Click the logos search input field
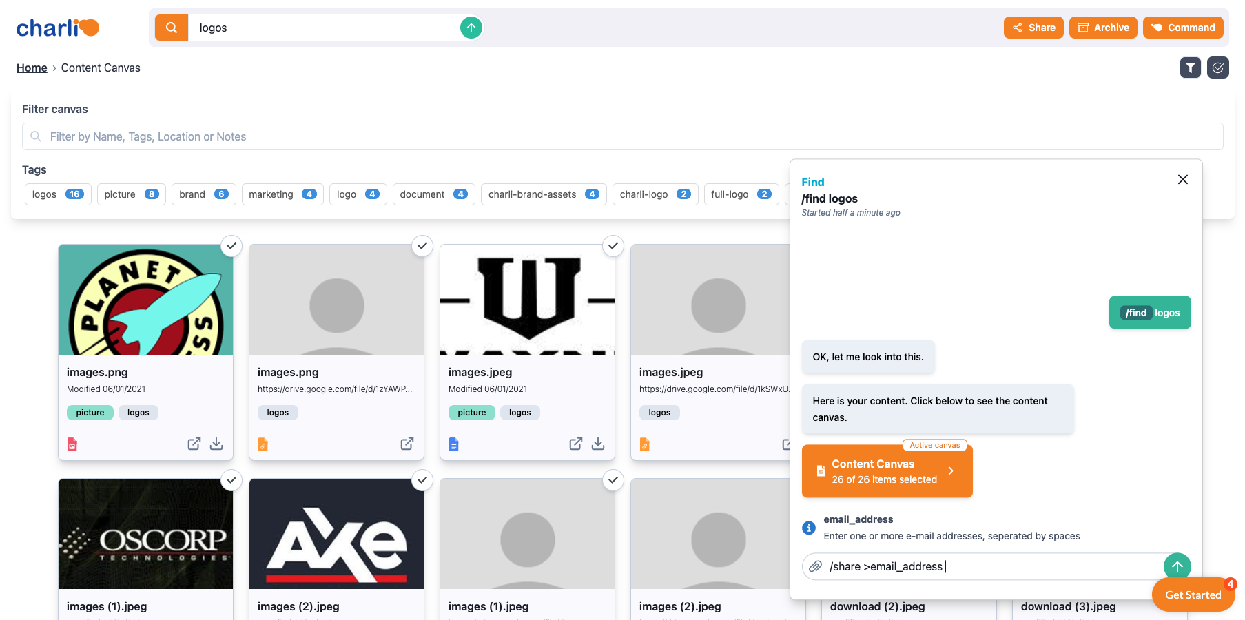1245x620 pixels. (324, 28)
